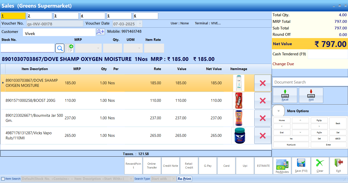Click the PgUp keypad key
This screenshot has height=183, width=348.
pyautogui.click(x=319, y=120)
